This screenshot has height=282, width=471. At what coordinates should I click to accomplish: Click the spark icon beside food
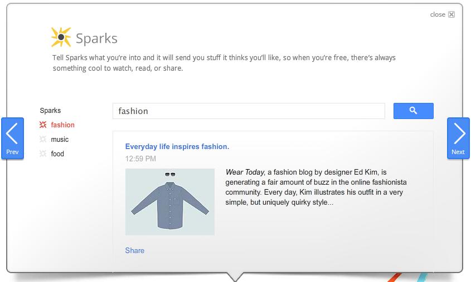click(43, 154)
